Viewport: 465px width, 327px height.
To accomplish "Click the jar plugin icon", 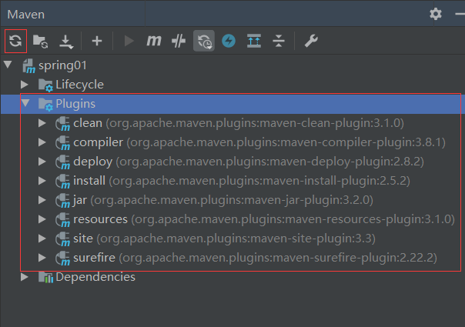I will 62,201.
